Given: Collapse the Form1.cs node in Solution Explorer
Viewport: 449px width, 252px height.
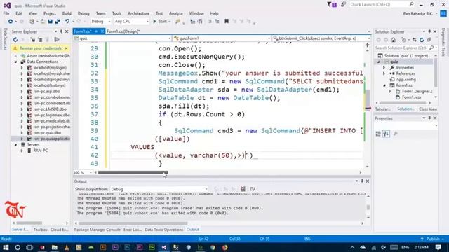Looking at the screenshot, I should [x=384, y=85].
